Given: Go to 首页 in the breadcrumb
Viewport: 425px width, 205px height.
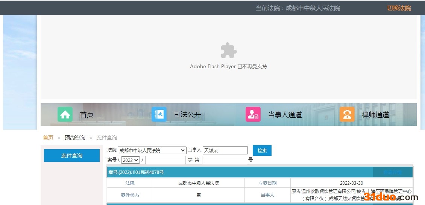Looking at the screenshot, I should point(48,138).
